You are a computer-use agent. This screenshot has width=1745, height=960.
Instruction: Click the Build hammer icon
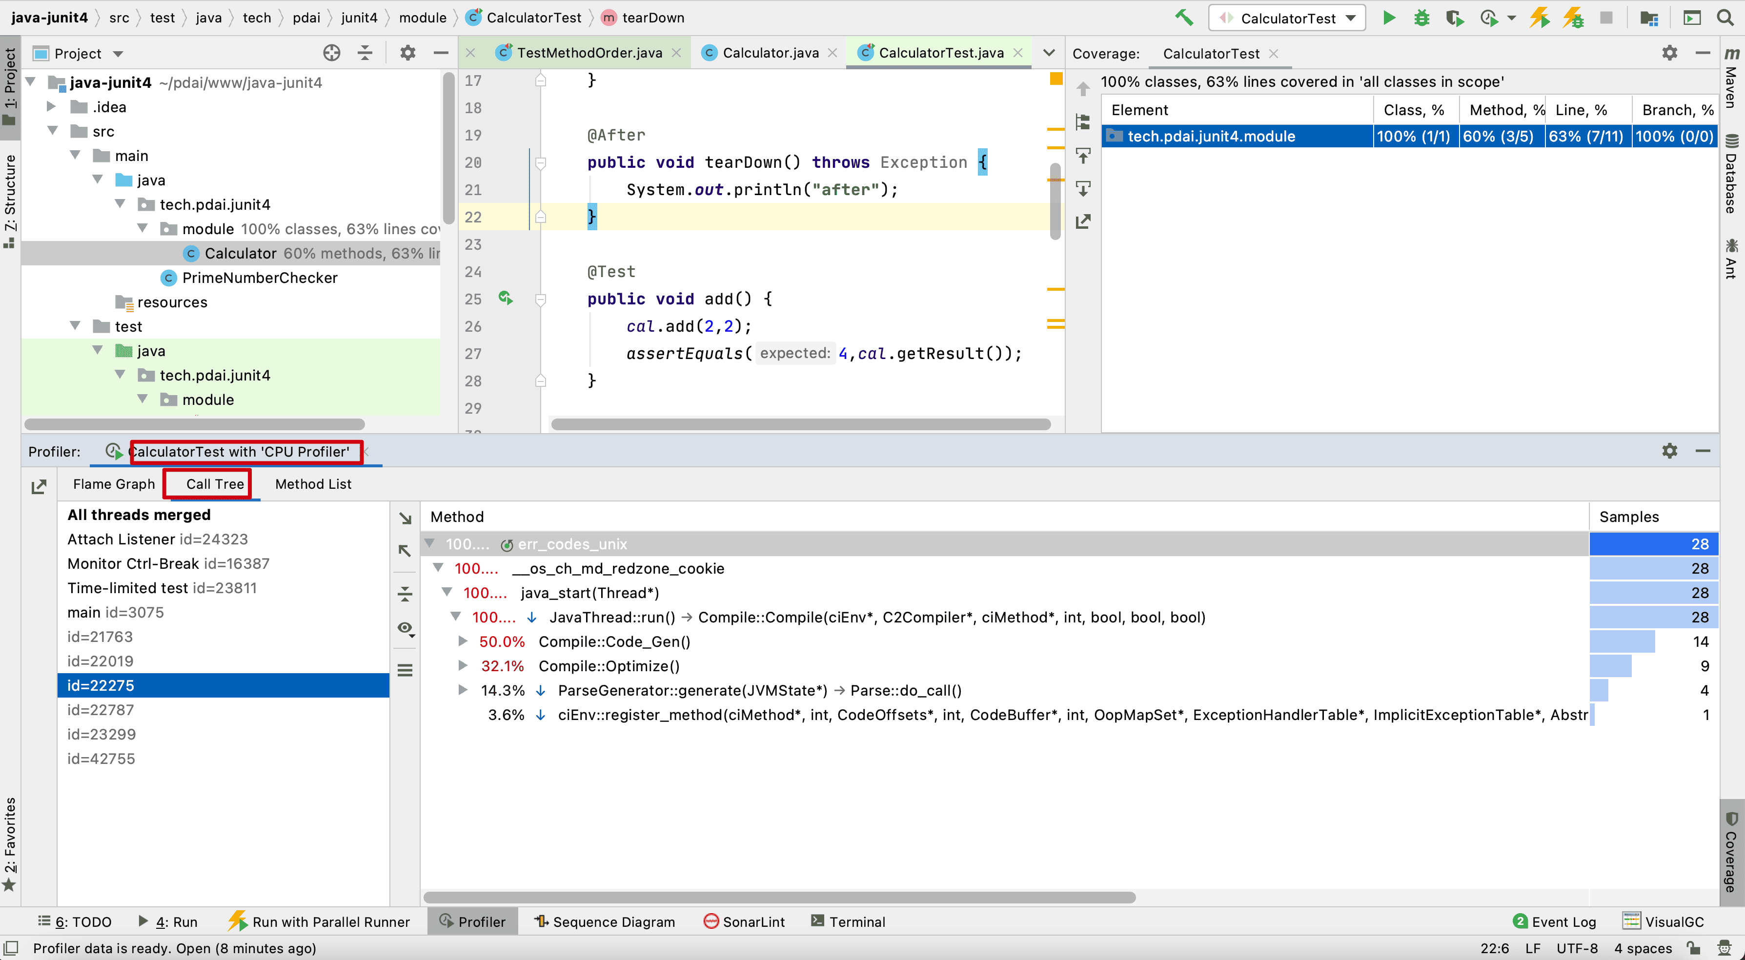click(1183, 18)
